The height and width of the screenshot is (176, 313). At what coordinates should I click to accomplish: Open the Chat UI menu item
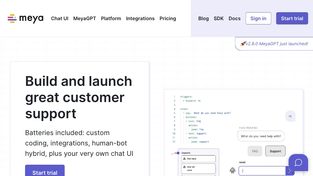point(60,19)
